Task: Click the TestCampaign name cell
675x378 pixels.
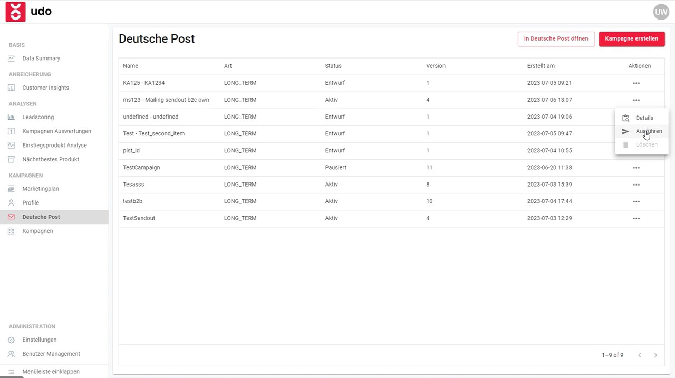Action: [x=141, y=168]
